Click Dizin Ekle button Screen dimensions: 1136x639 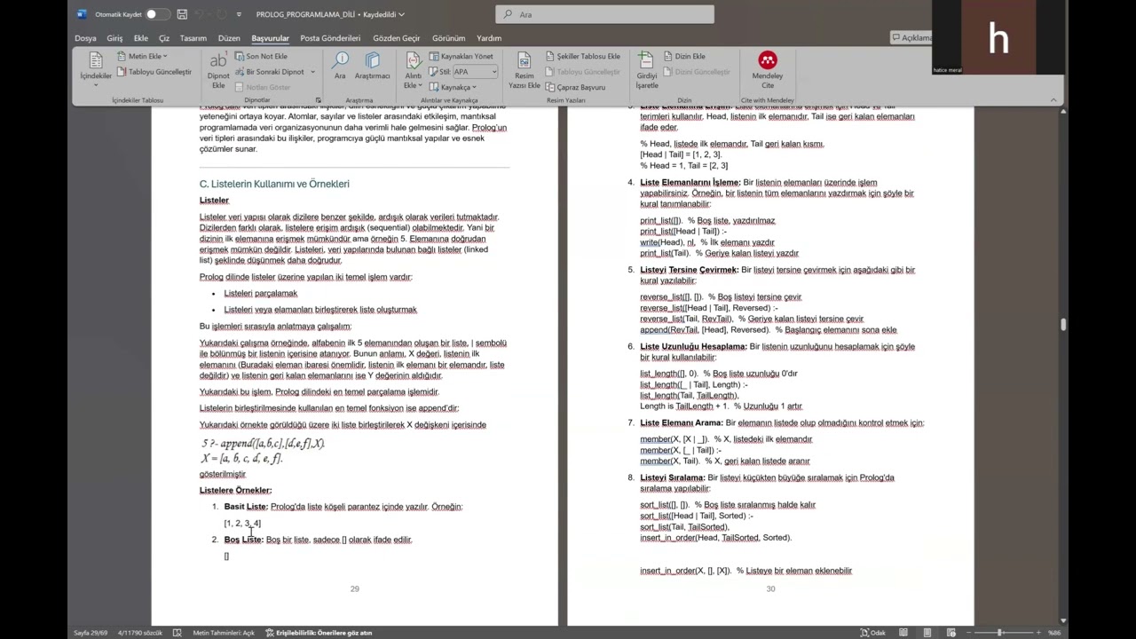click(683, 56)
